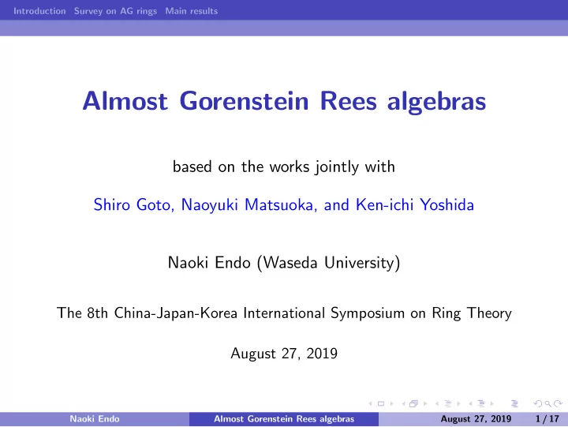Image resolution: width=568 pixels, height=427 pixels.
Task: Click the coauthors line starting Shiro Goto
Action: [284, 204]
